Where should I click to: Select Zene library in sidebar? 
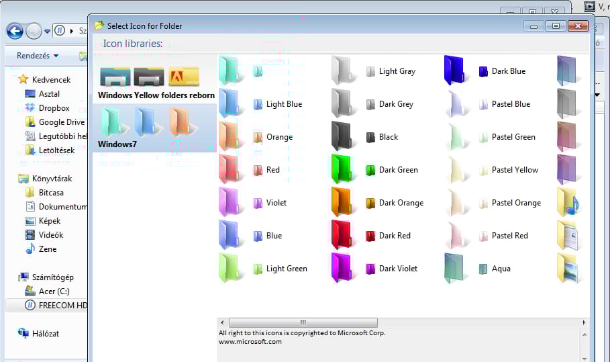(x=41, y=248)
